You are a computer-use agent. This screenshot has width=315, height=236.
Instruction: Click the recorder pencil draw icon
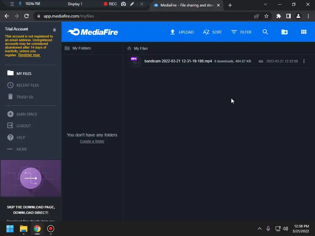[x=132, y=4]
